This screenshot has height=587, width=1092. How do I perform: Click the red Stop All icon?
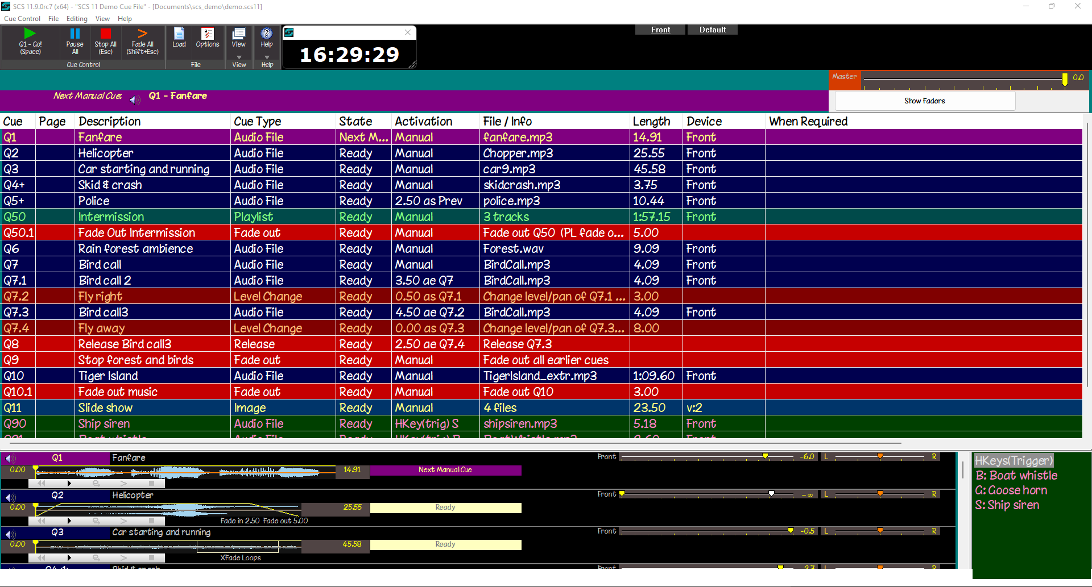click(105, 35)
